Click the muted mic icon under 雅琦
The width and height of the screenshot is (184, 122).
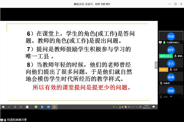(161, 83)
